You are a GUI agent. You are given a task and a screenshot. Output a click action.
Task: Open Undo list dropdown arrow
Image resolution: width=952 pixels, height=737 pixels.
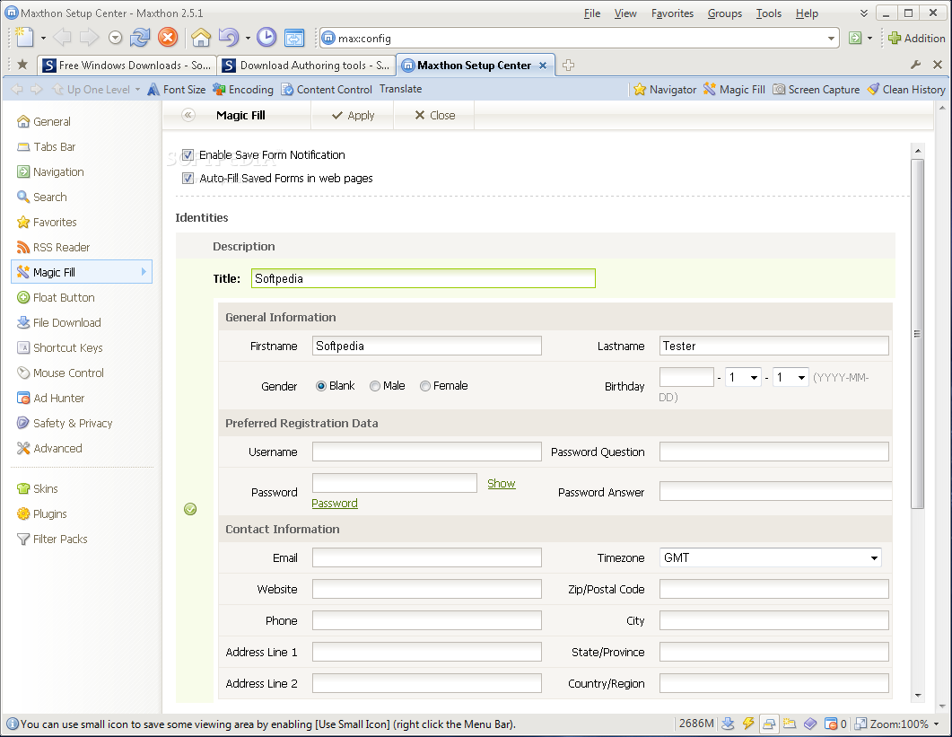[x=248, y=39]
